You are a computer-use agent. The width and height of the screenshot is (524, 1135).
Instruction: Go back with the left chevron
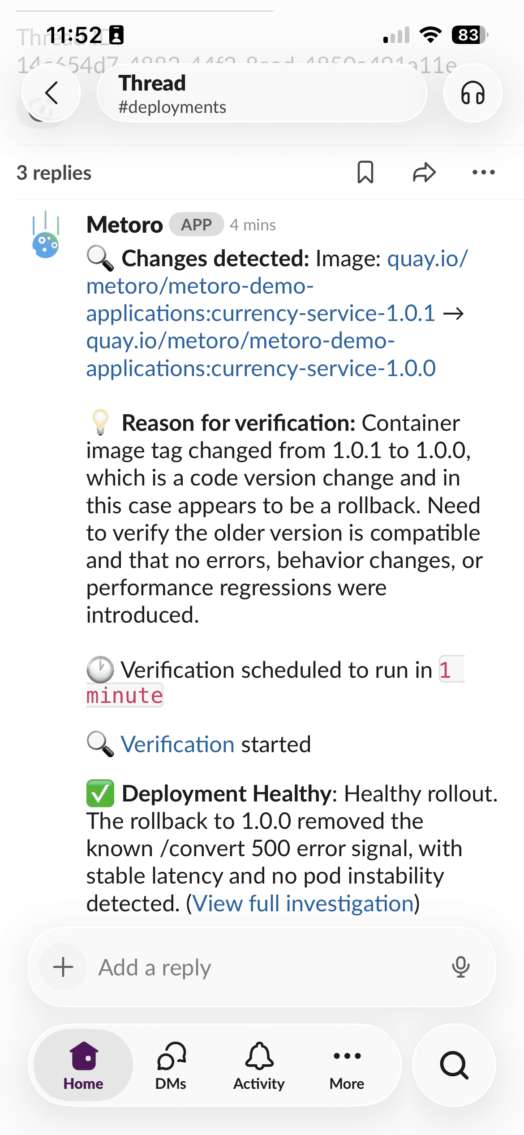coord(51,93)
